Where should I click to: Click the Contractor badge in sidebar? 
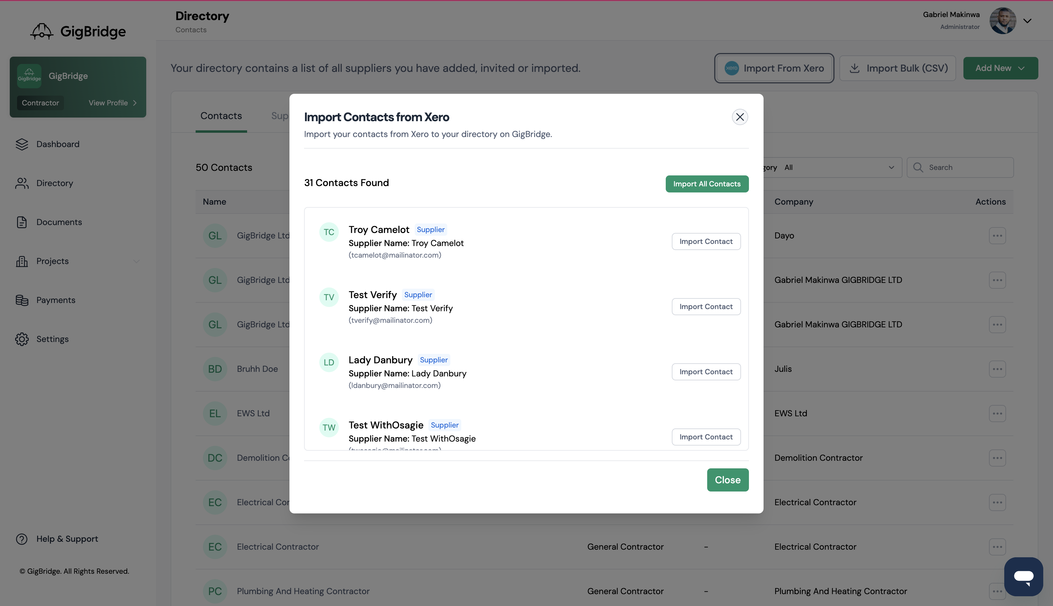[41, 103]
